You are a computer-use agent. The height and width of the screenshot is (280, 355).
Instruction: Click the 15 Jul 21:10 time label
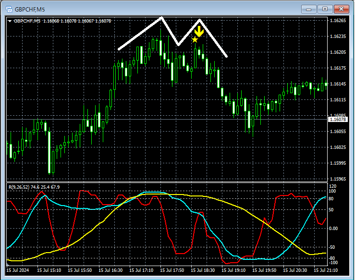[326, 270]
